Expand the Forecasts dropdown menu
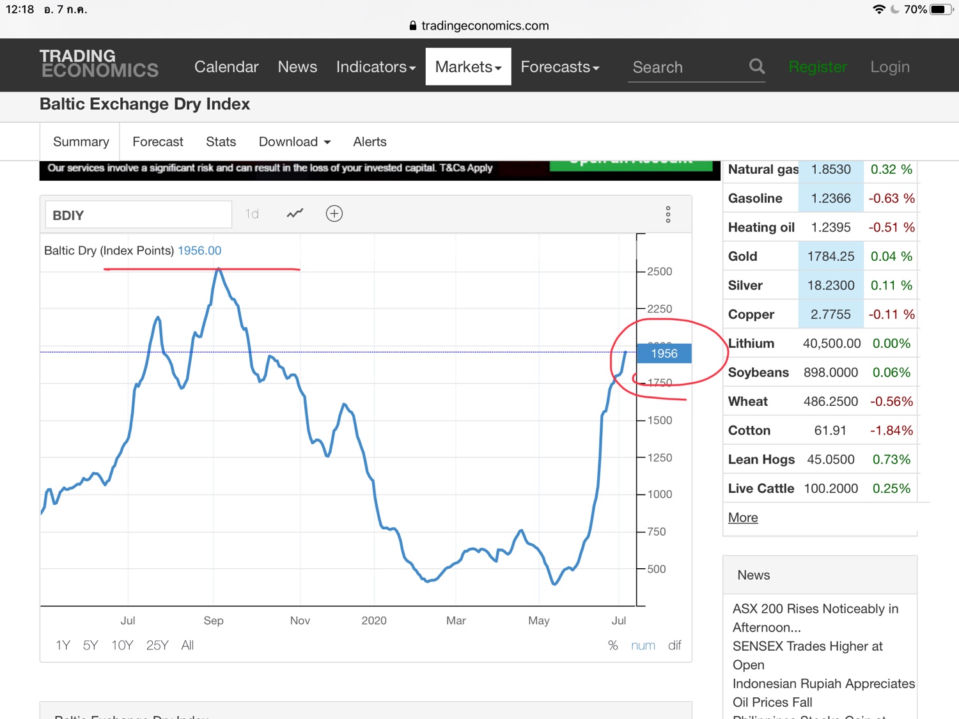959x719 pixels. point(559,67)
